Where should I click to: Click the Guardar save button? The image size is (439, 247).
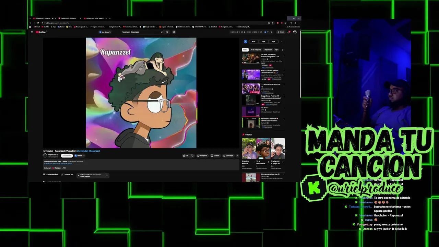(215, 156)
